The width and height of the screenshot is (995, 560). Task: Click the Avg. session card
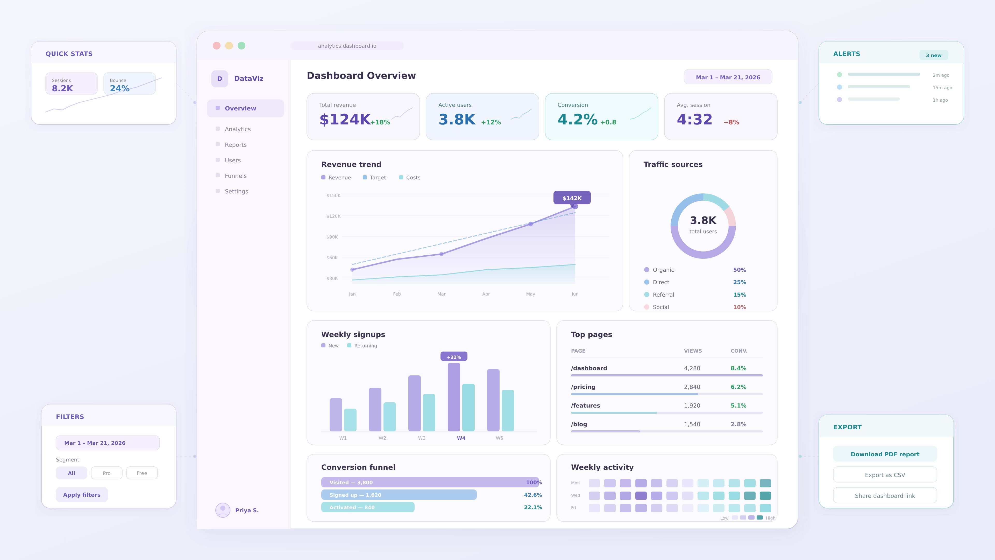(x=721, y=116)
